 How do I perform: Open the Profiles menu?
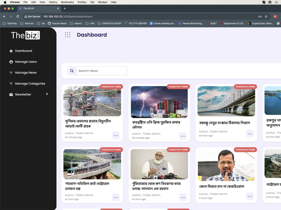point(82,2)
